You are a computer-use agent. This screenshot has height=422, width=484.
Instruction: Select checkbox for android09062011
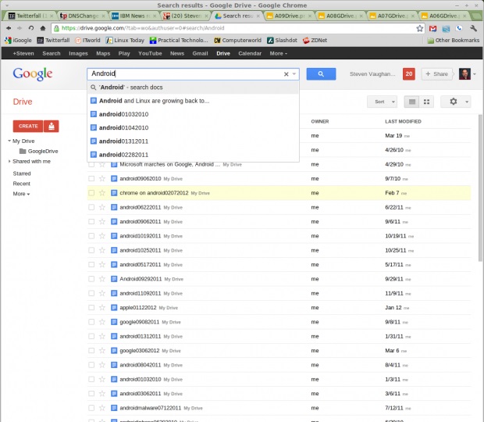click(91, 221)
